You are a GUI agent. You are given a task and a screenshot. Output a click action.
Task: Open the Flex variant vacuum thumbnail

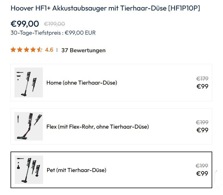tap(29, 126)
